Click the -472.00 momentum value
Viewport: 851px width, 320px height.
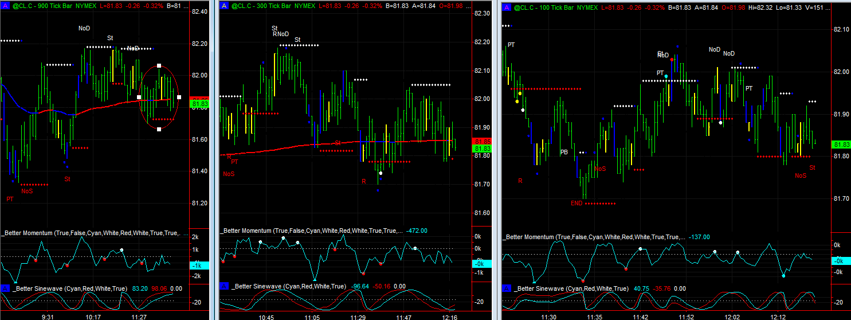tap(417, 231)
